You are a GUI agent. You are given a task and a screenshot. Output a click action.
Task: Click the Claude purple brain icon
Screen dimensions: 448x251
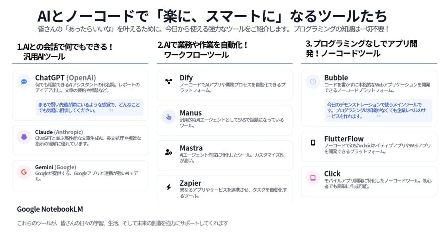pos(24,137)
